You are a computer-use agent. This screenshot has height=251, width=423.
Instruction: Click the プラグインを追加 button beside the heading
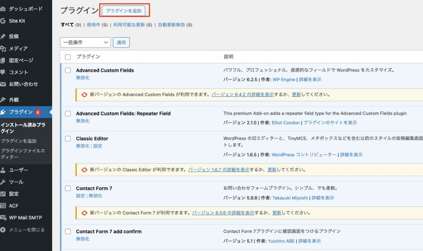click(124, 10)
